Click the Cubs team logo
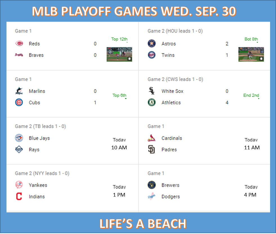The width and height of the screenshot is (276, 234). click(x=19, y=102)
